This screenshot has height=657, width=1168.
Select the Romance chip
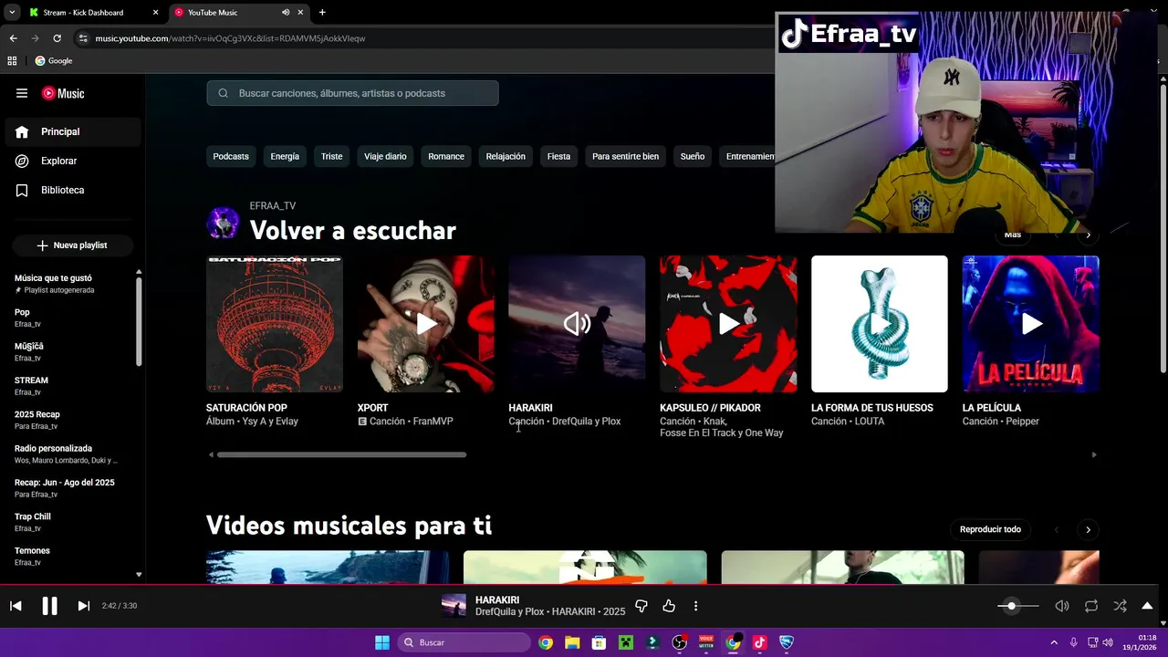point(446,156)
